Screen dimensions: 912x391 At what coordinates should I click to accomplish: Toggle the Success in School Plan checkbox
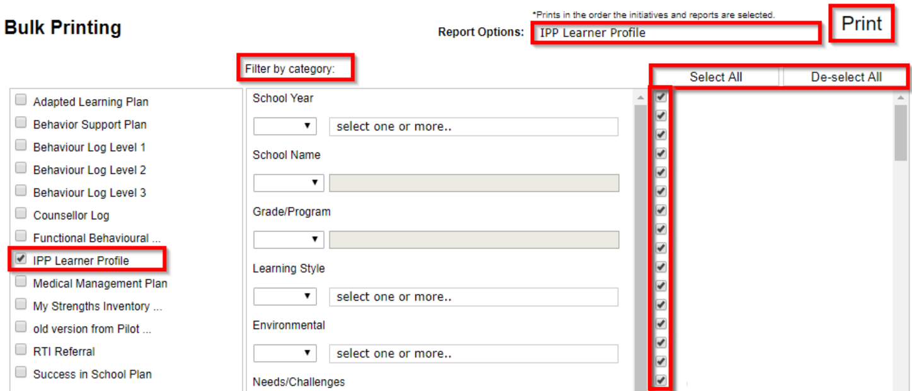[x=21, y=372]
